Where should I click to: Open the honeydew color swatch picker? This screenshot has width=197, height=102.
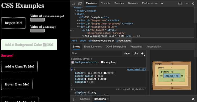click(x=102, y=62)
